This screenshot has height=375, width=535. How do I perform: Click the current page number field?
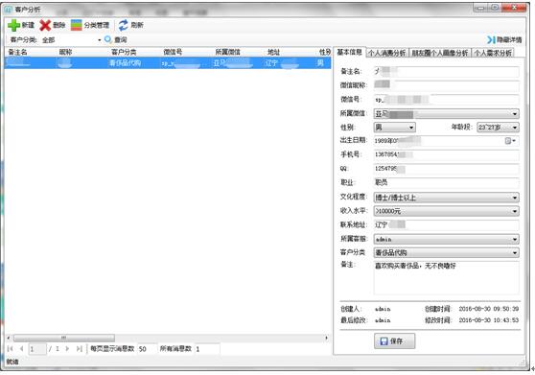[37, 349]
